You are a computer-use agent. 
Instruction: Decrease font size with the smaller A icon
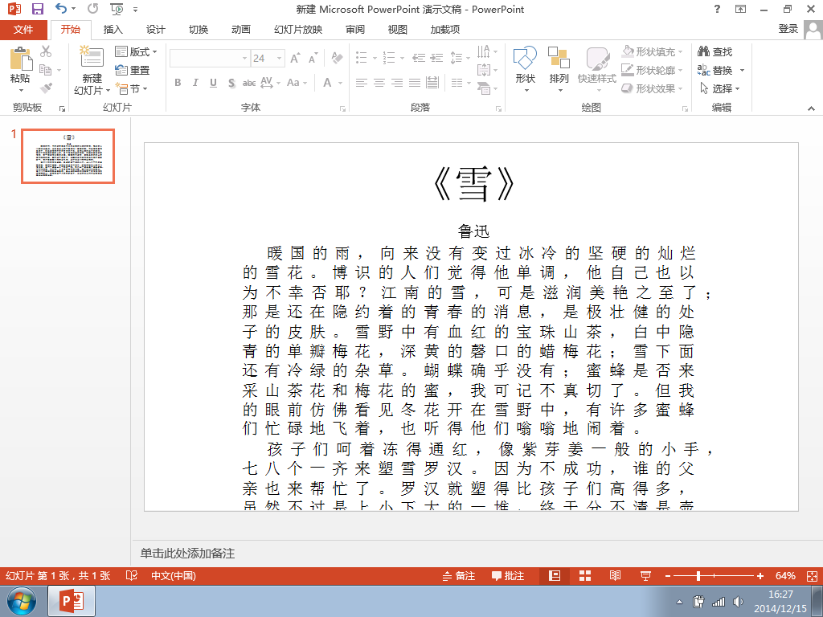pyautogui.click(x=313, y=58)
